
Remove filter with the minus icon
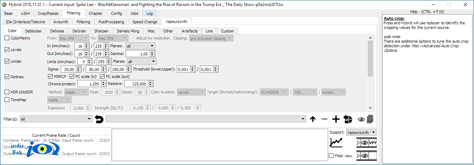point(324,119)
